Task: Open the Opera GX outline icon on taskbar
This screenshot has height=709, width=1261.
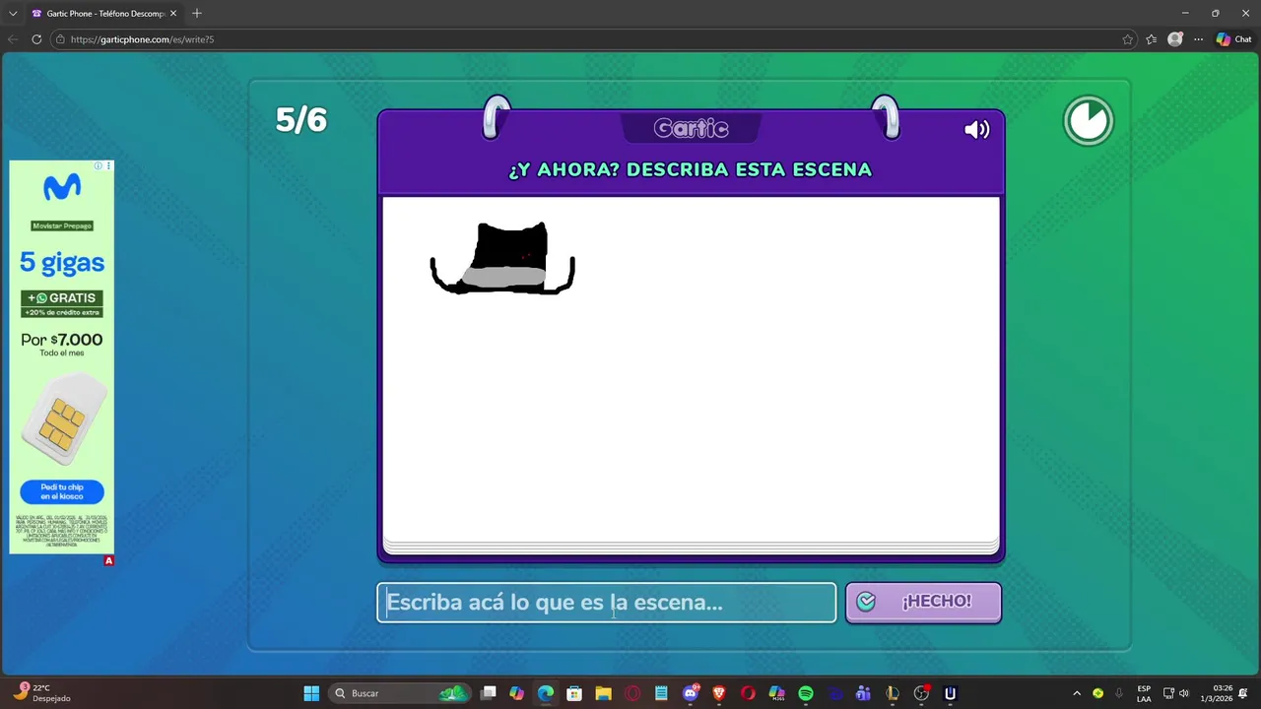Action: point(632,693)
